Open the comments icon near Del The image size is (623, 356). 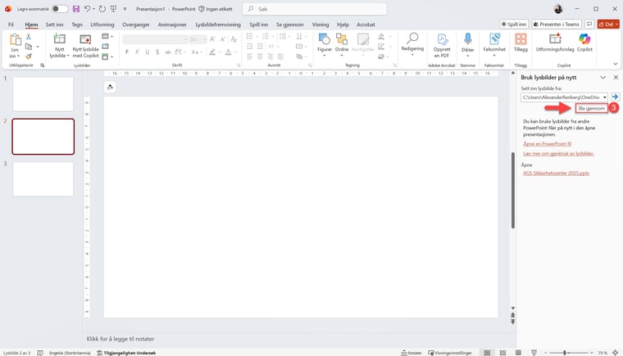click(589, 25)
